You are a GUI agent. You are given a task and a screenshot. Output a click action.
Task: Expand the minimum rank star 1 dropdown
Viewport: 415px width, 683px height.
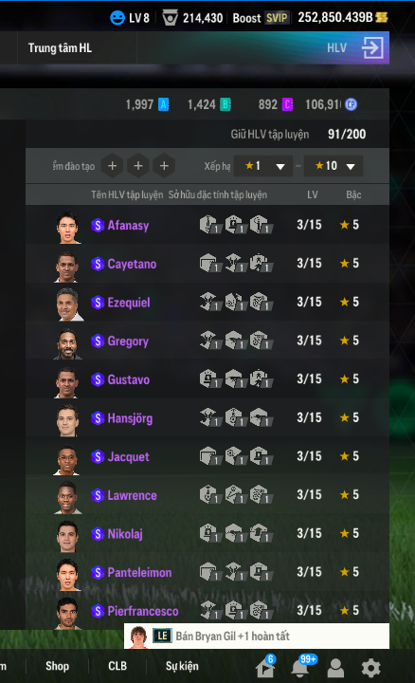(263, 166)
